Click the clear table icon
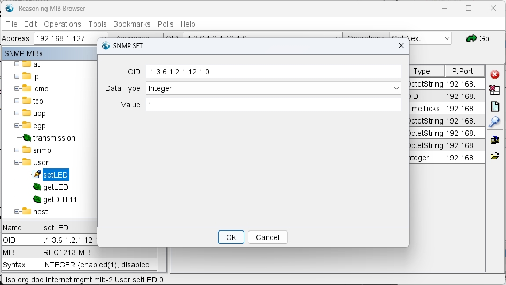 pos(494,90)
